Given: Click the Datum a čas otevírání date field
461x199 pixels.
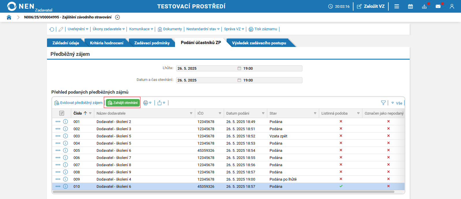Looking at the screenshot, I should click(207, 80).
